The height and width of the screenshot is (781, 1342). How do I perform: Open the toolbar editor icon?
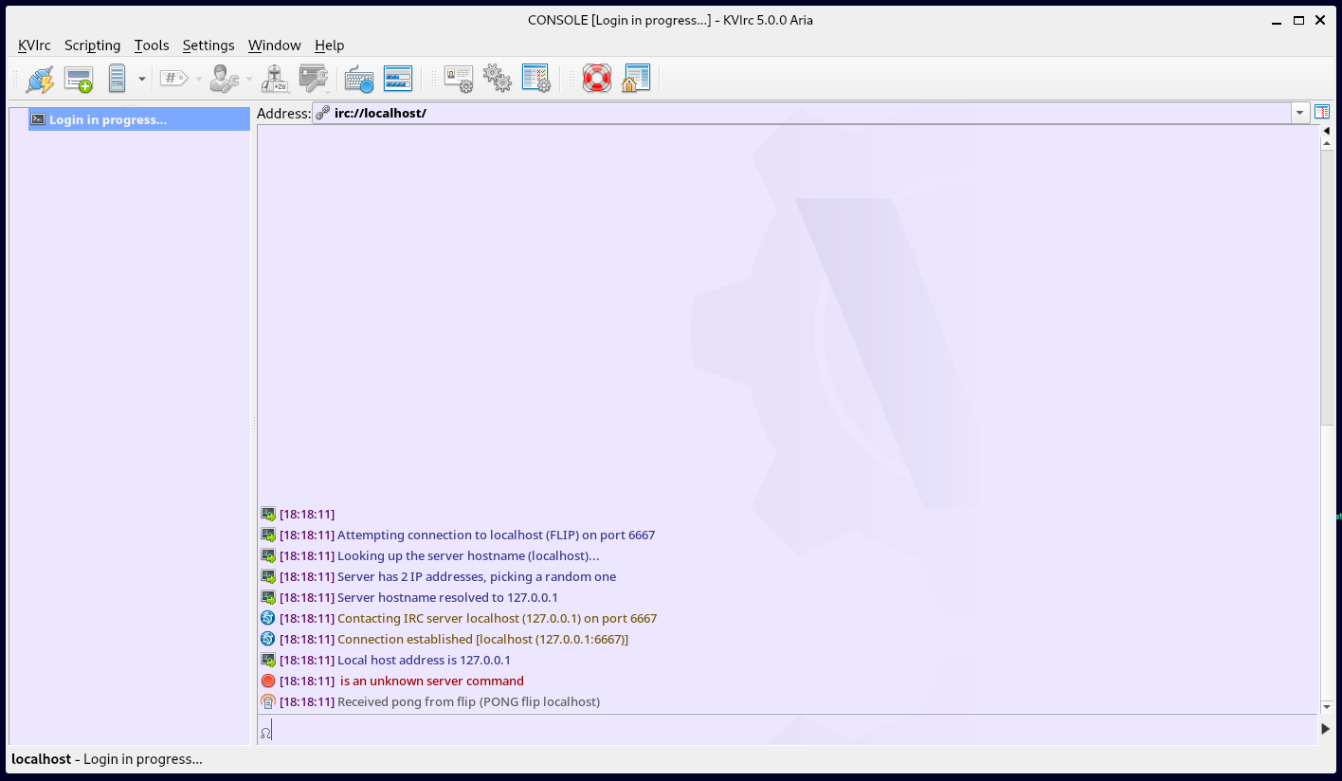[x=398, y=79]
